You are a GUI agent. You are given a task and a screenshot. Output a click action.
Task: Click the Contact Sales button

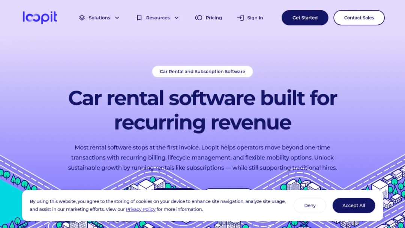[359, 18]
